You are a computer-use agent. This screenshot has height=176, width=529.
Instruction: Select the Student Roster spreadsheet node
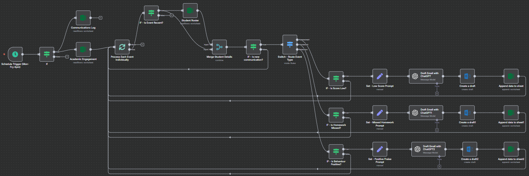(x=190, y=11)
